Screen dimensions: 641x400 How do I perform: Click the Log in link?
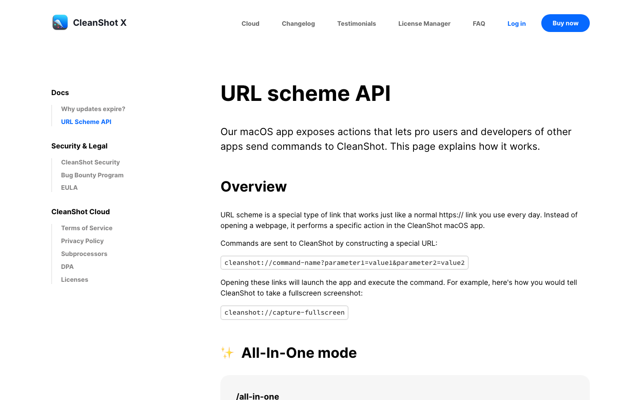516,24
